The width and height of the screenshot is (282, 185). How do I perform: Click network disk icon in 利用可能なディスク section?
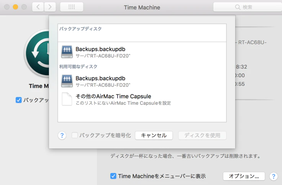point(67,81)
